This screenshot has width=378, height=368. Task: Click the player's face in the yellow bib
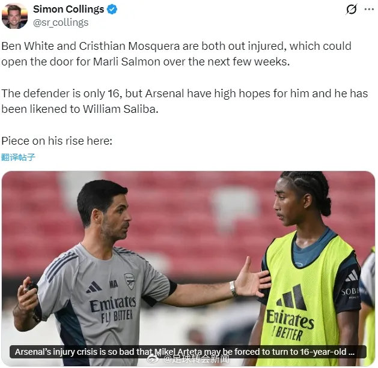tap(287, 206)
